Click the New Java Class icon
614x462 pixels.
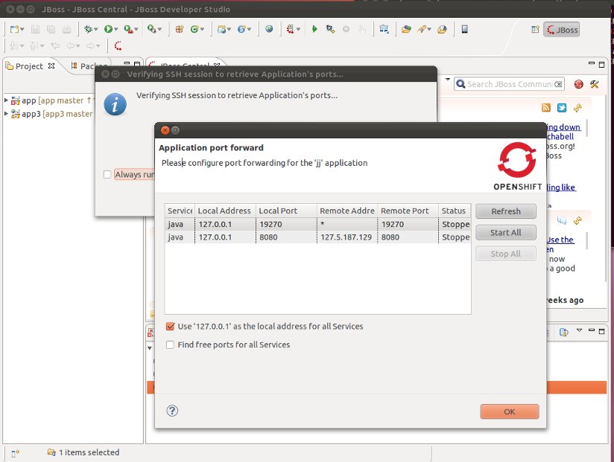[x=194, y=29]
